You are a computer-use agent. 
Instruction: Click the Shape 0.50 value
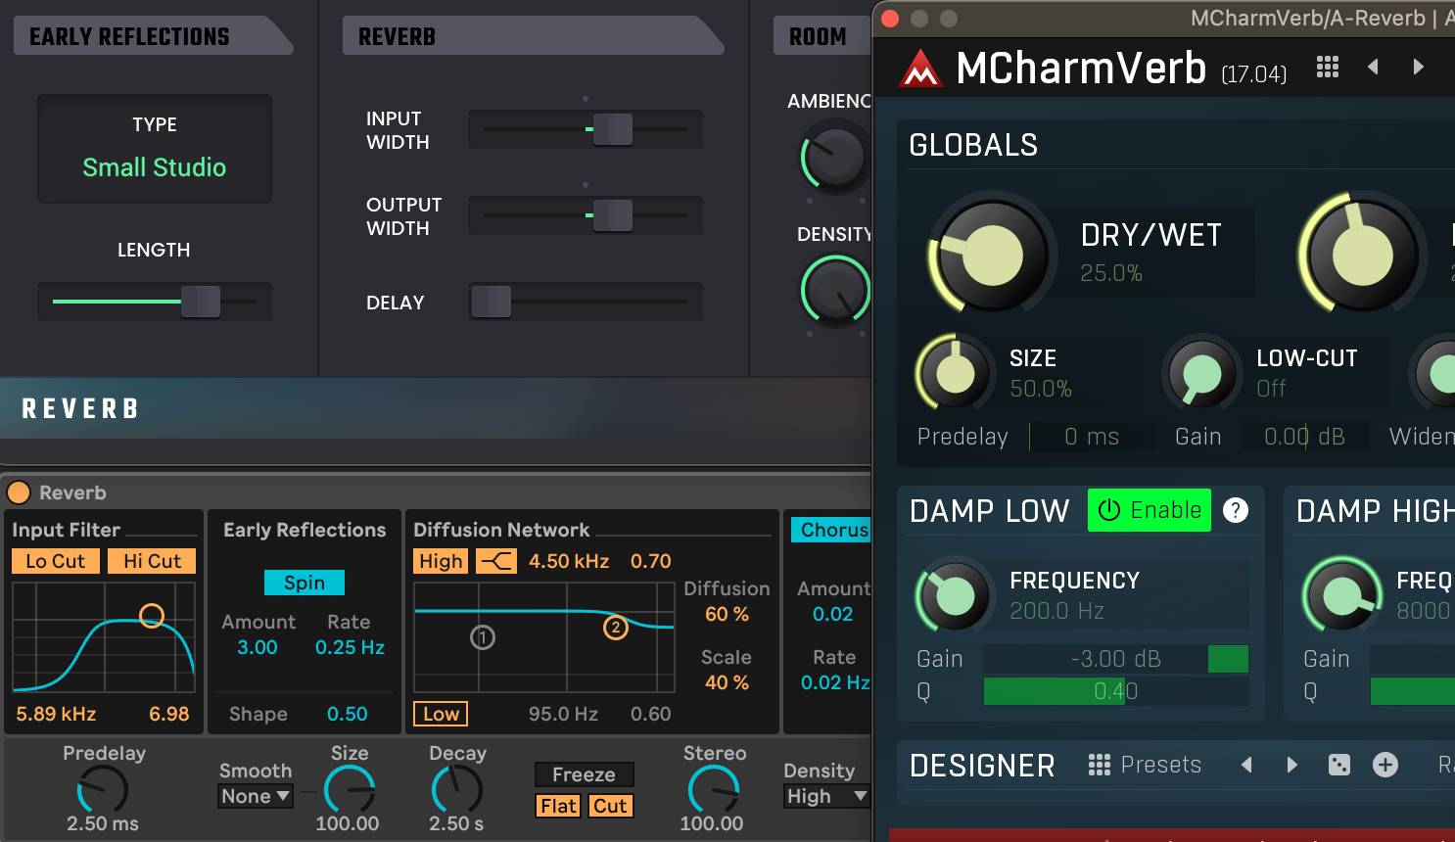pyautogui.click(x=348, y=714)
